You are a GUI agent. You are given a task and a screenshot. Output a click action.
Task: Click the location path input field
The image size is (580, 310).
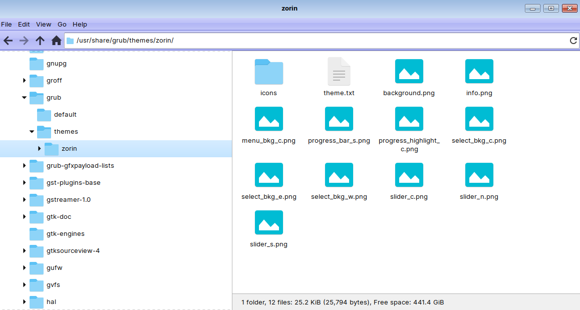tap(321, 41)
